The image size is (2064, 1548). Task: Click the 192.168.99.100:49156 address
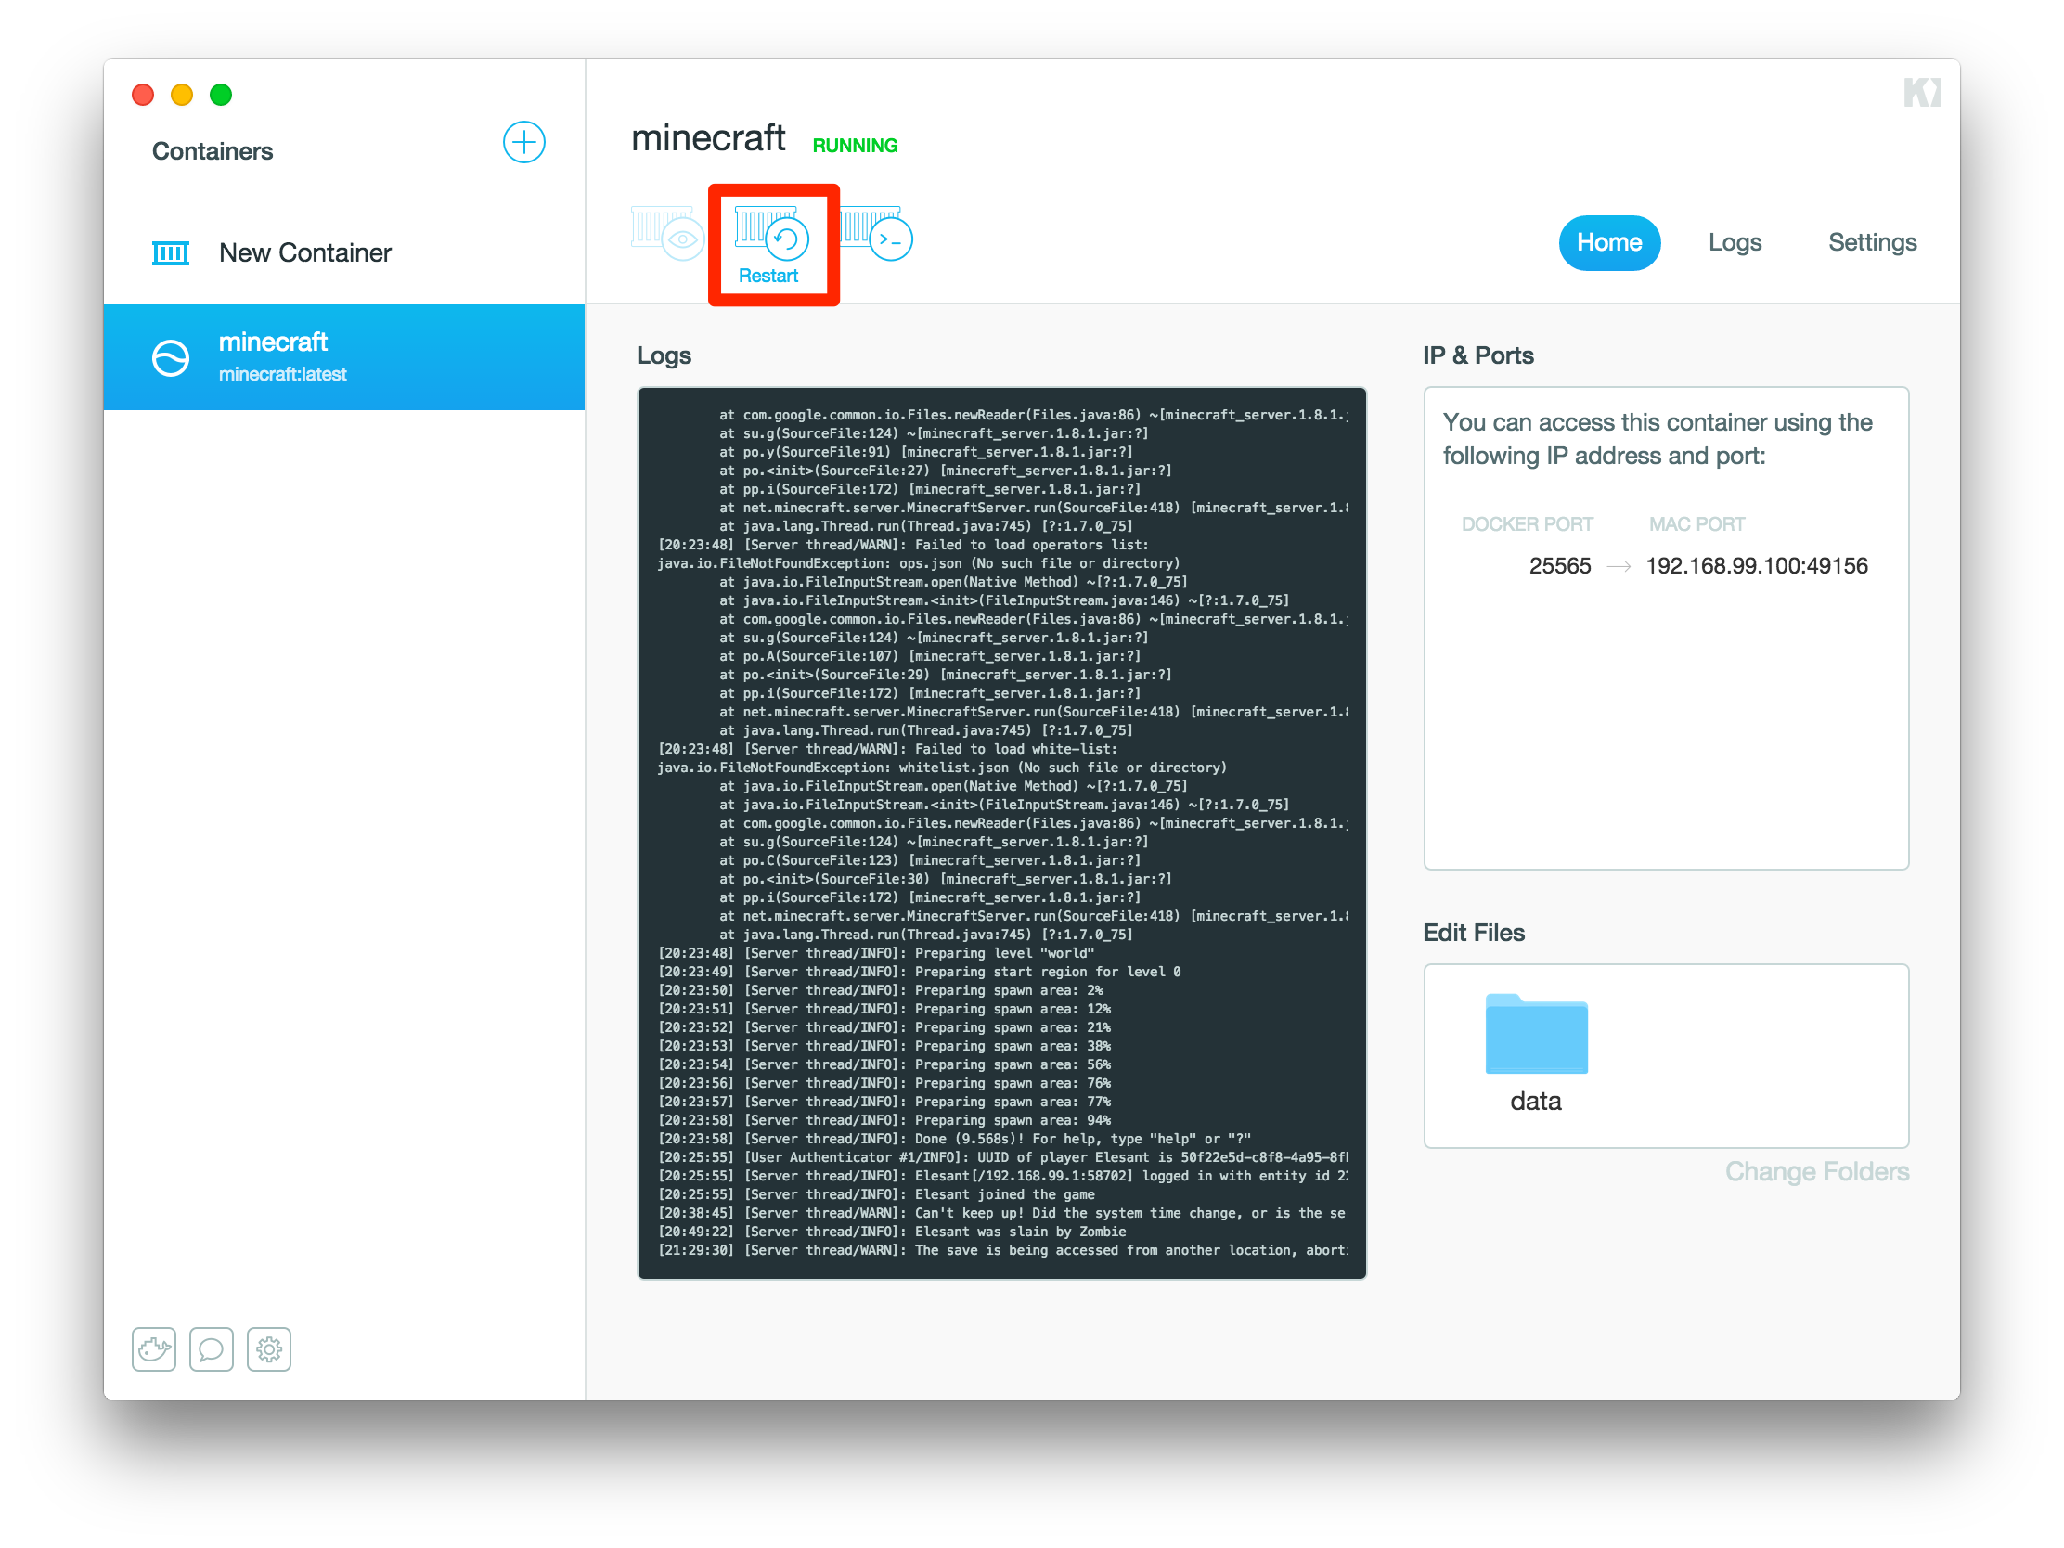point(1756,565)
